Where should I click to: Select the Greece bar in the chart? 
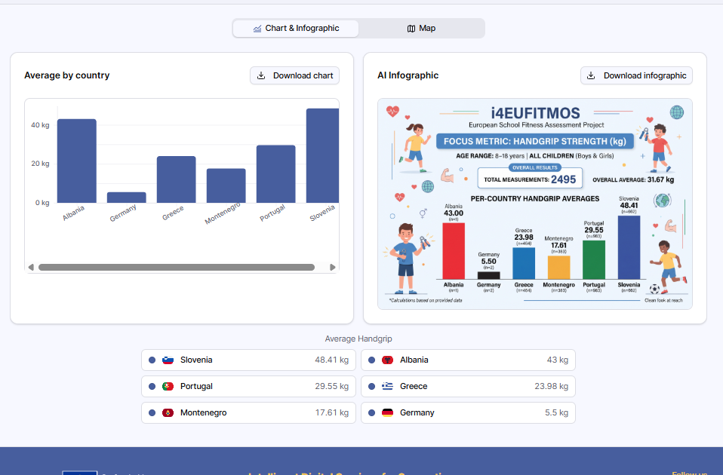176,179
